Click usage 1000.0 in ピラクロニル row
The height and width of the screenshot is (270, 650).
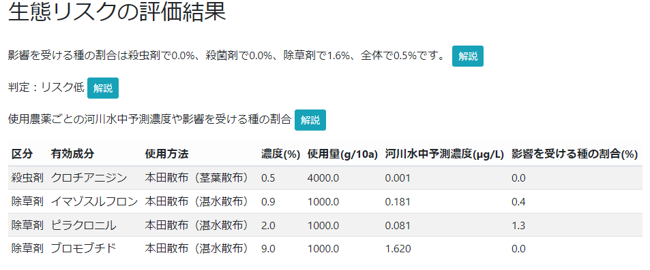[323, 225]
